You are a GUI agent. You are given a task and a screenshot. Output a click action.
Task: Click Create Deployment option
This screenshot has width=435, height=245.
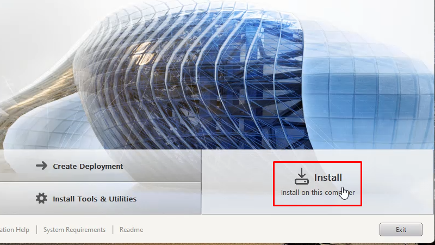(101, 166)
